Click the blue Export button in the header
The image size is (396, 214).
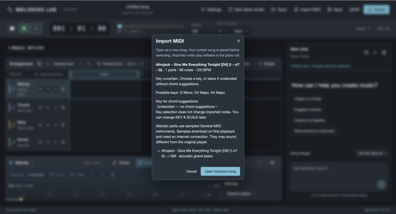376,10
